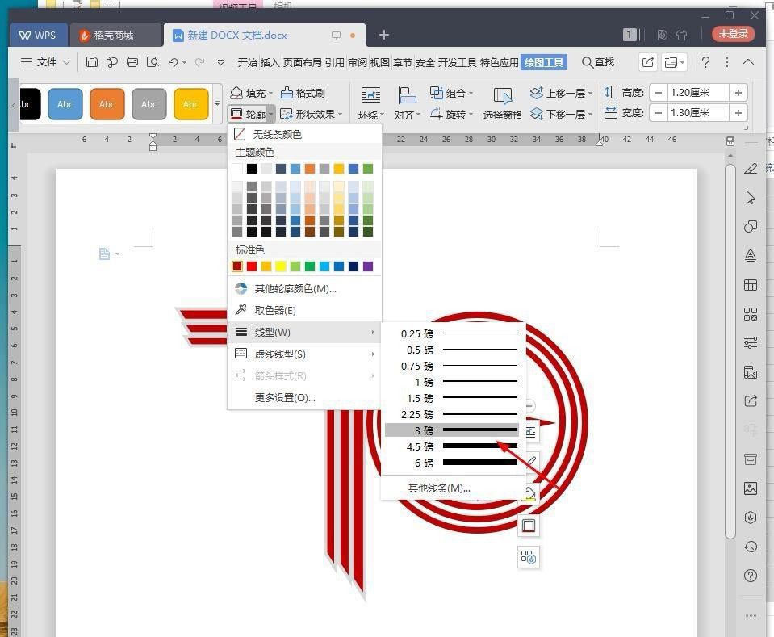The height and width of the screenshot is (637, 774).
Task: Open the 文件 menu dropdown
Action: (x=50, y=61)
